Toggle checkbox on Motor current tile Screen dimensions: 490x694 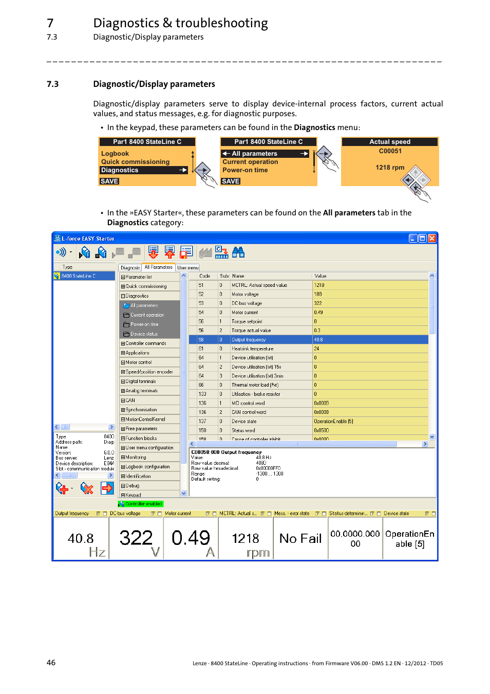[x=215, y=514]
